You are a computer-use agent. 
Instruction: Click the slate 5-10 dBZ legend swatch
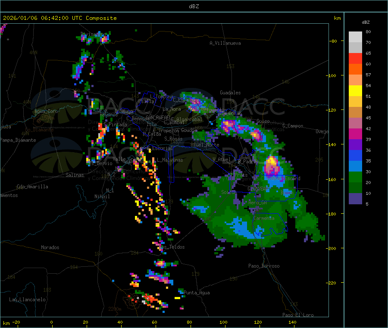pyautogui.click(x=355, y=199)
